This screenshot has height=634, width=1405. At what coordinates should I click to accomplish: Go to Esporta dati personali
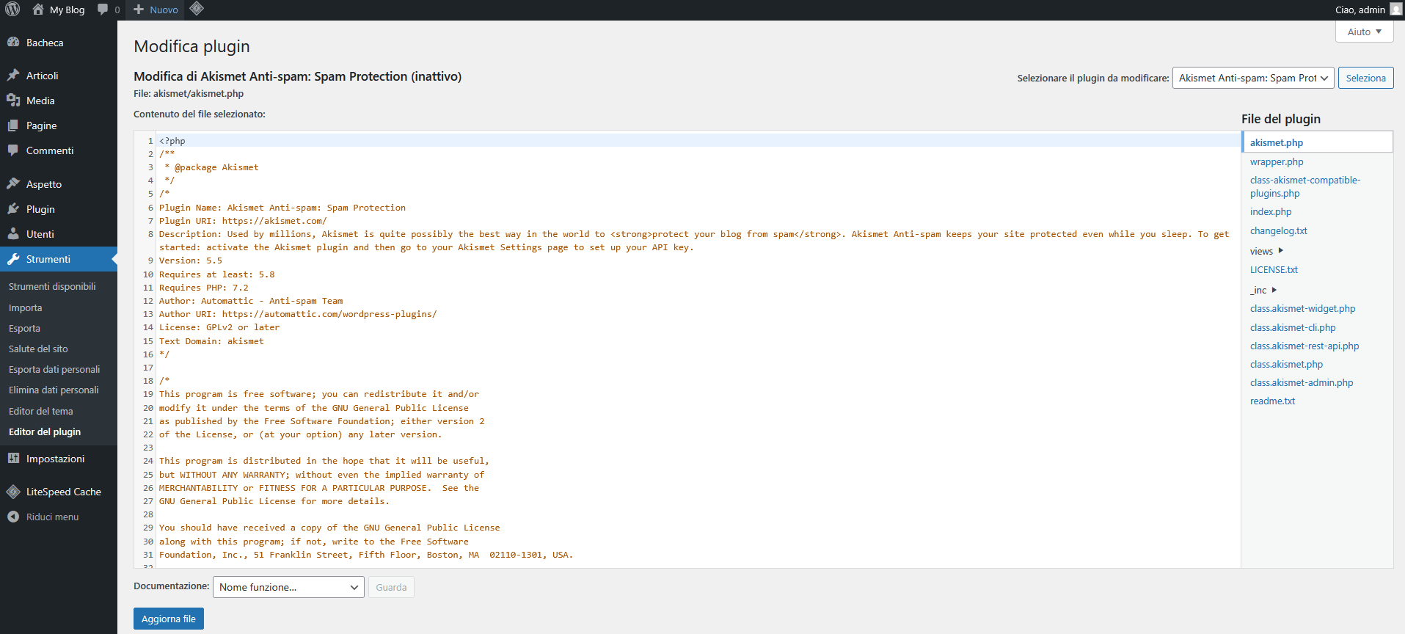pos(54,369)
